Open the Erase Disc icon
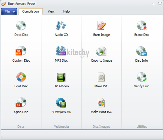 tap(142, 25)
